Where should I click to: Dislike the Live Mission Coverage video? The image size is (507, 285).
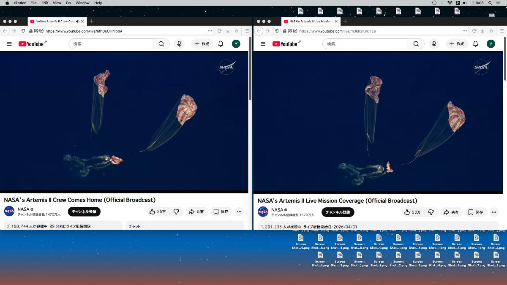point(431,212)
